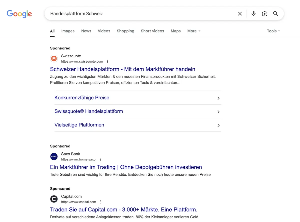
Task: Start voice search with the microphone icon
Action: (253, 14)
